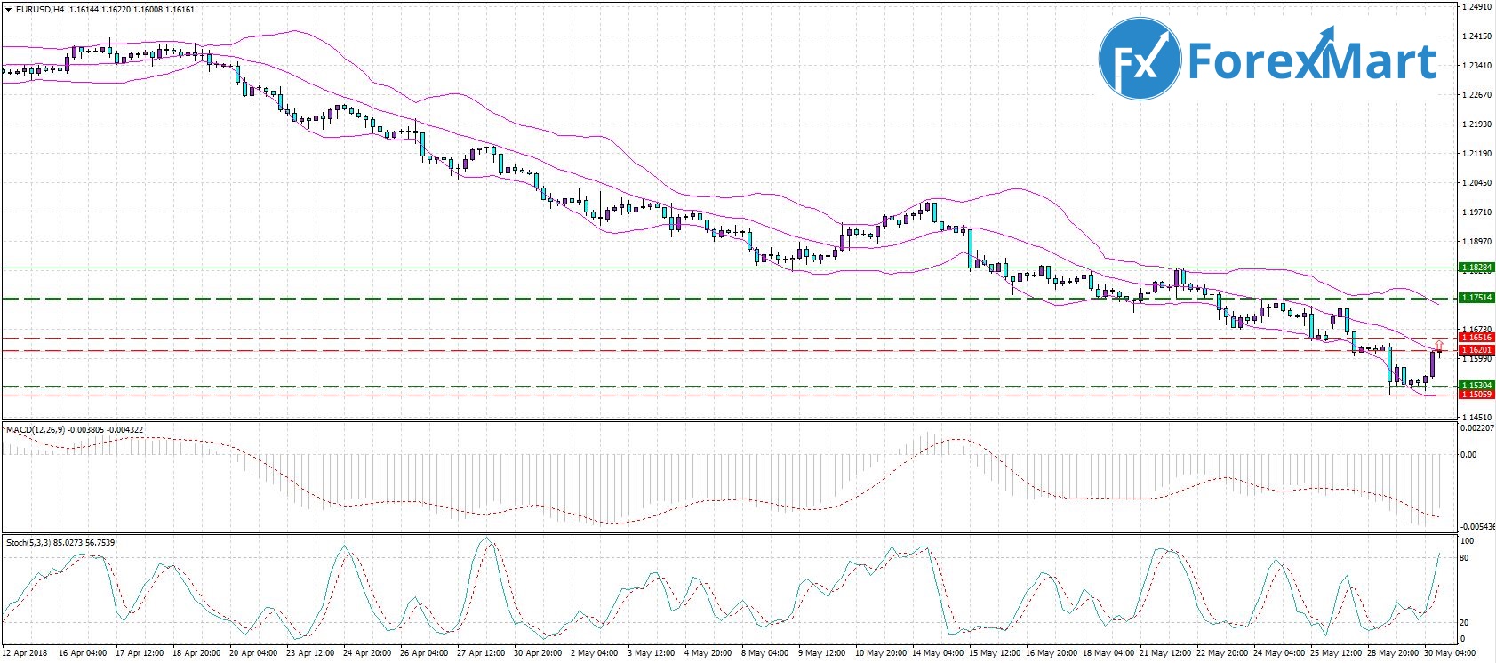The height and width of the screenshot is (663, 1496).
Task: Click the ForexMart Fx circular logo
Action: click(x=1140, y=59)
